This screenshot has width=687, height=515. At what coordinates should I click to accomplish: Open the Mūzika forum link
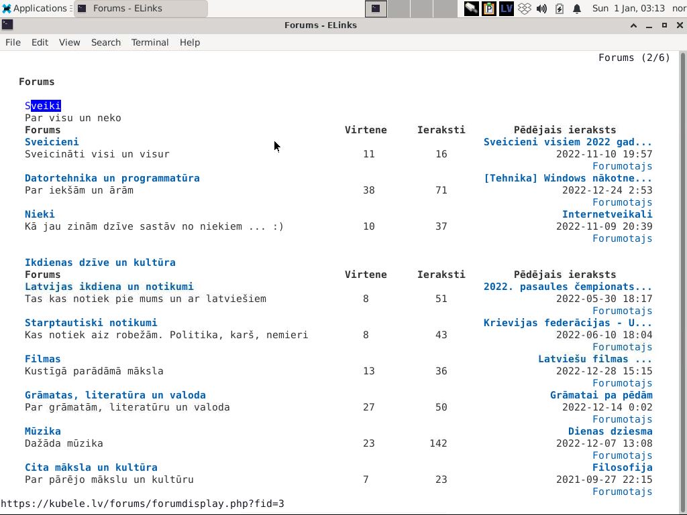(43, 431)
